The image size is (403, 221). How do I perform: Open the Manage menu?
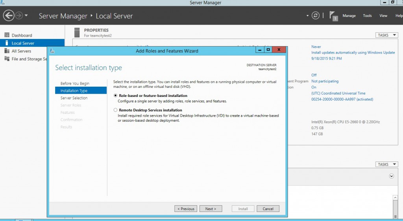pos(349,16)
